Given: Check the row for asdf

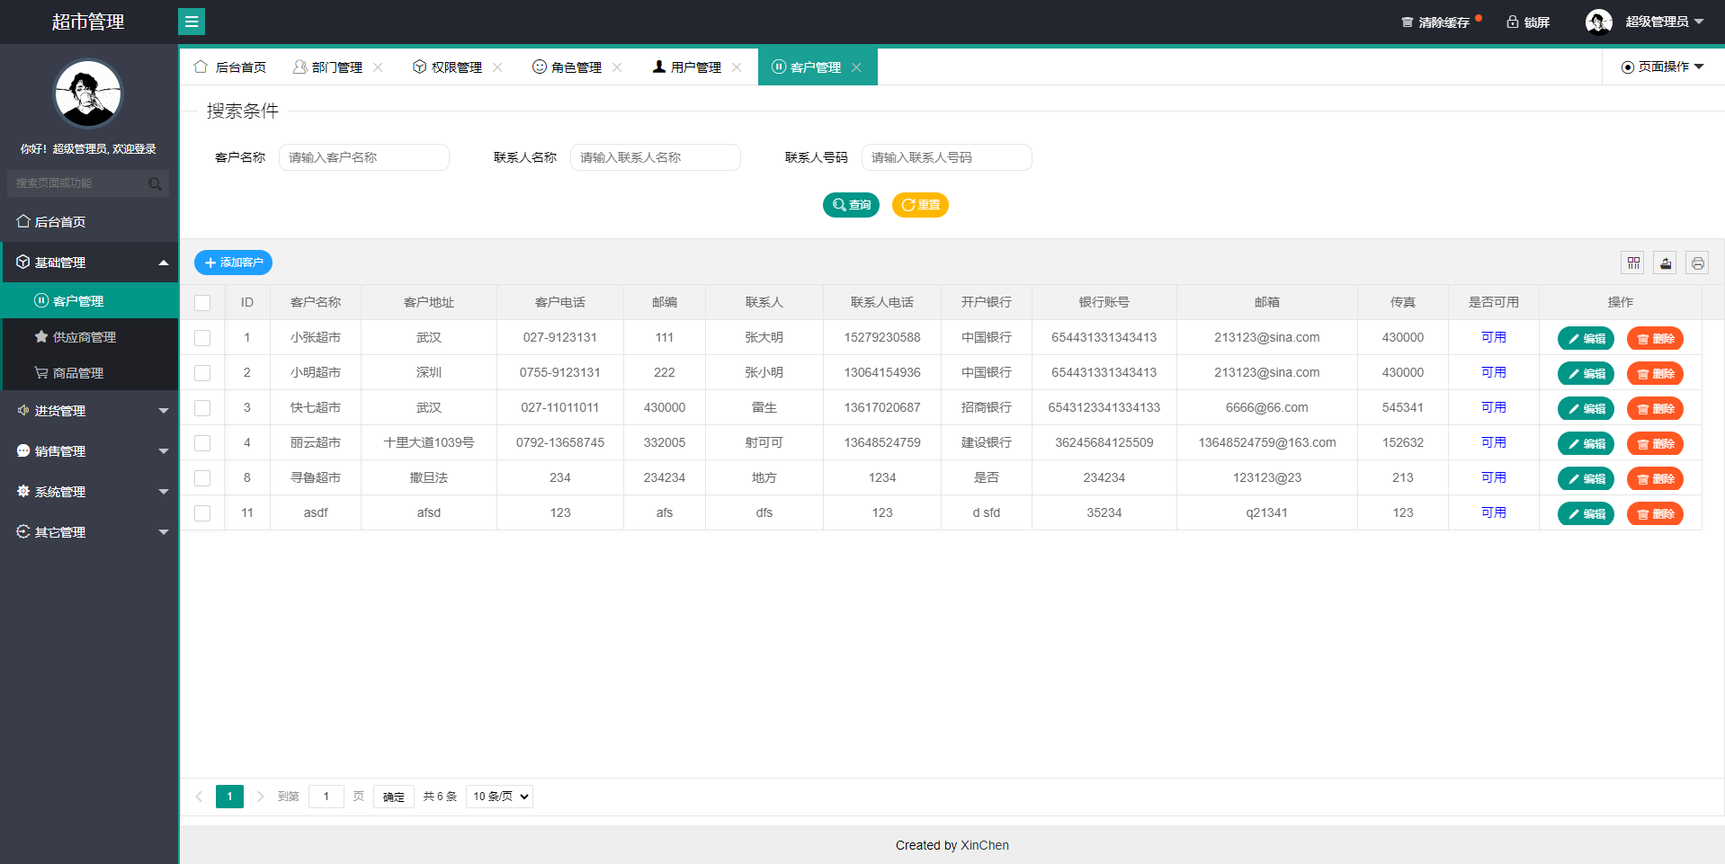Looking at the screenshot, I should 202,513.
